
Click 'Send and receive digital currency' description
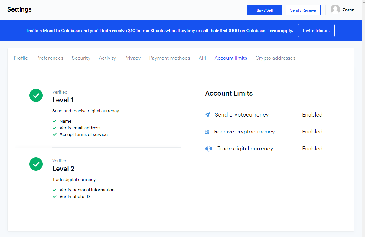point(86,111)
